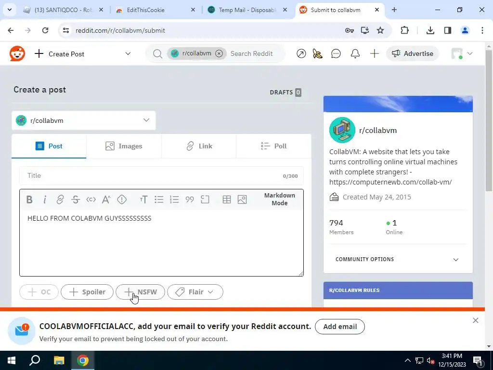Click into the post body text area
Screen dimensions: 493x370
click(x=161, y=242)
